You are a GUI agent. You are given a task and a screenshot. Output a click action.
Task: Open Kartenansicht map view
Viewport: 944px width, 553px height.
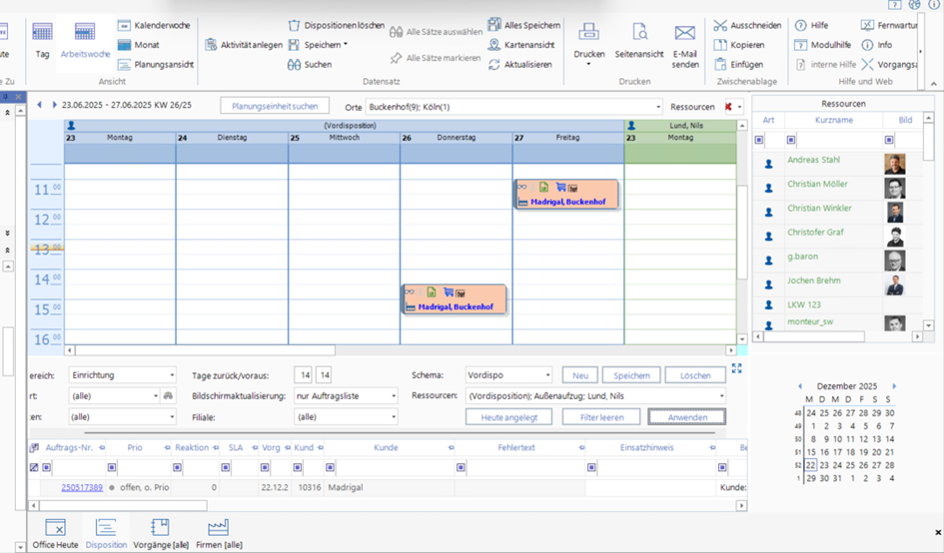coord(495,45)
